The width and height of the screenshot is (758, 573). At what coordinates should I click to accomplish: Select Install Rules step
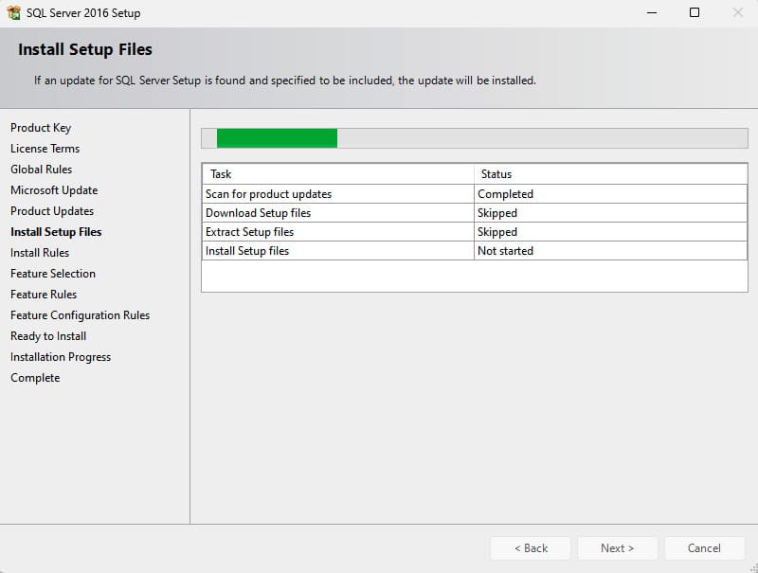click(x=40, y=253)
